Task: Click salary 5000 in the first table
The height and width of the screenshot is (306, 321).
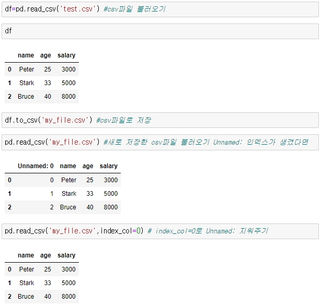Action: pos(68,83)
